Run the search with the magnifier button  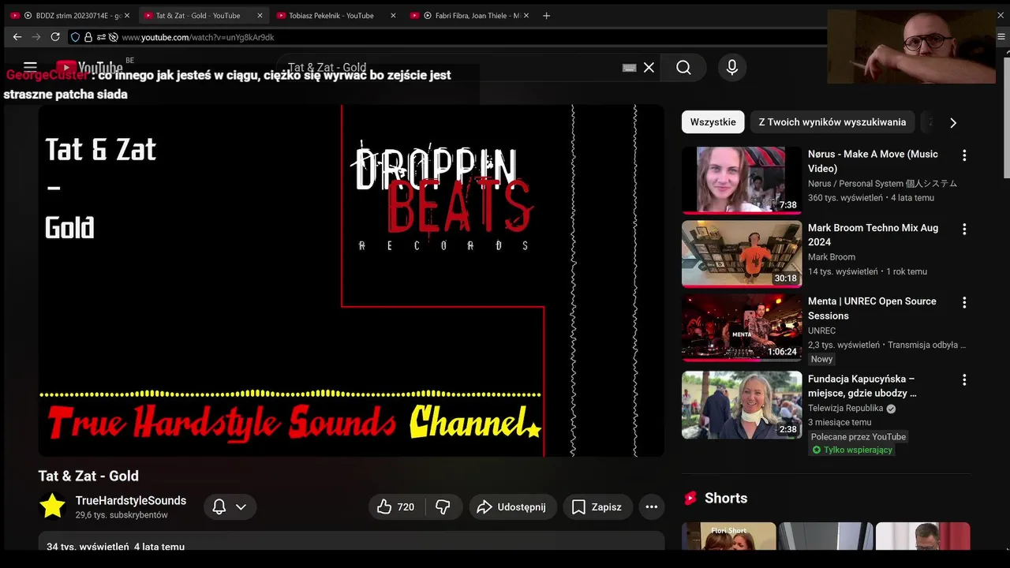[683, 68]
